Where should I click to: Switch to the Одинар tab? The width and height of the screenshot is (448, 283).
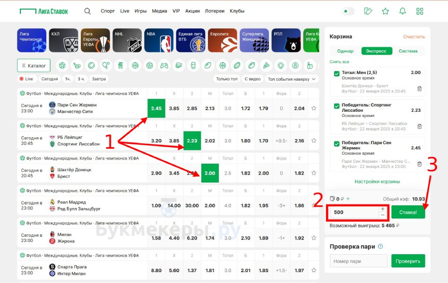[x=345, y=51]
